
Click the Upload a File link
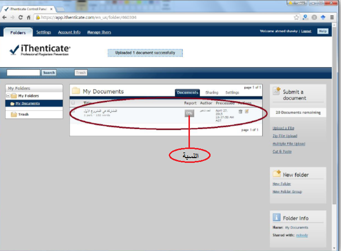coord(283,128)
